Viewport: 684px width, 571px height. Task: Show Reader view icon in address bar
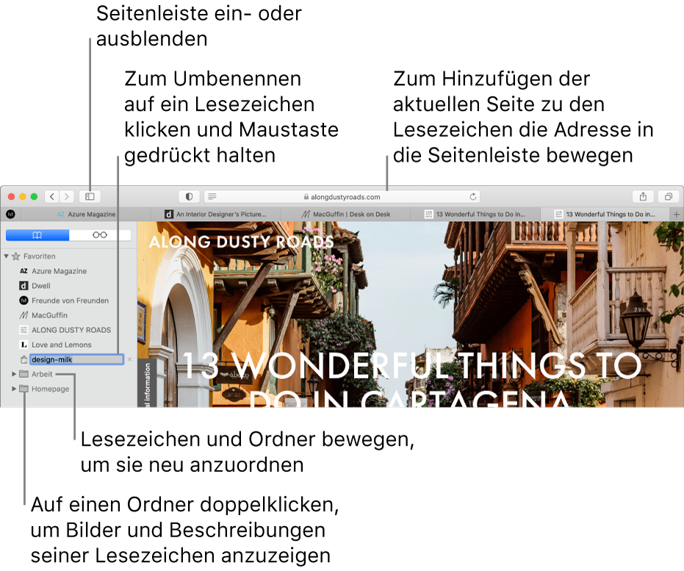(x=212, y=197)
